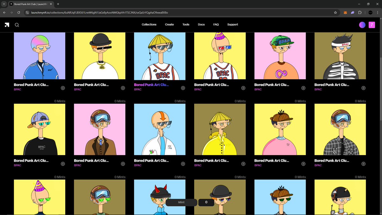This screenshot has width=382, height=215.
Task: Close the Bored Punk Art Club browser tab
Action: pyautogui.click(x=51, y=4)
